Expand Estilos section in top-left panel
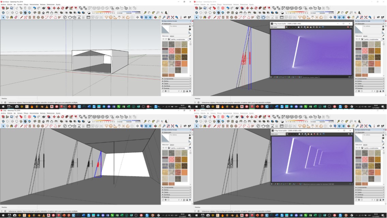The height and width of the screenshot is (218, 387). (x=176, y=81)
